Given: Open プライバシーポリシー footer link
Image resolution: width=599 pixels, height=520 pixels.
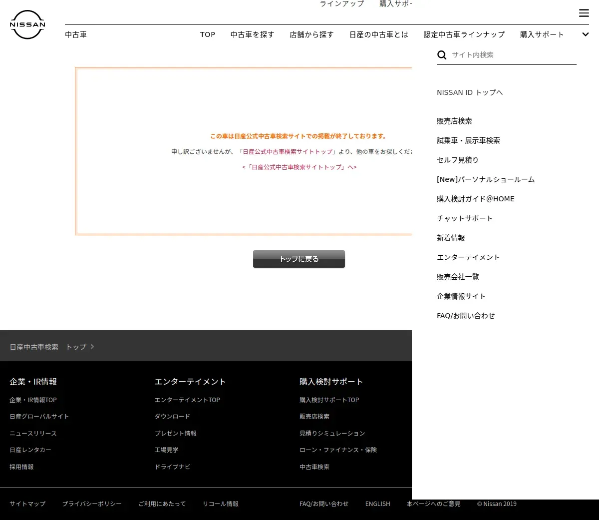Looking at the screenshot, I should pyautogui.click(x=92, y=504).
